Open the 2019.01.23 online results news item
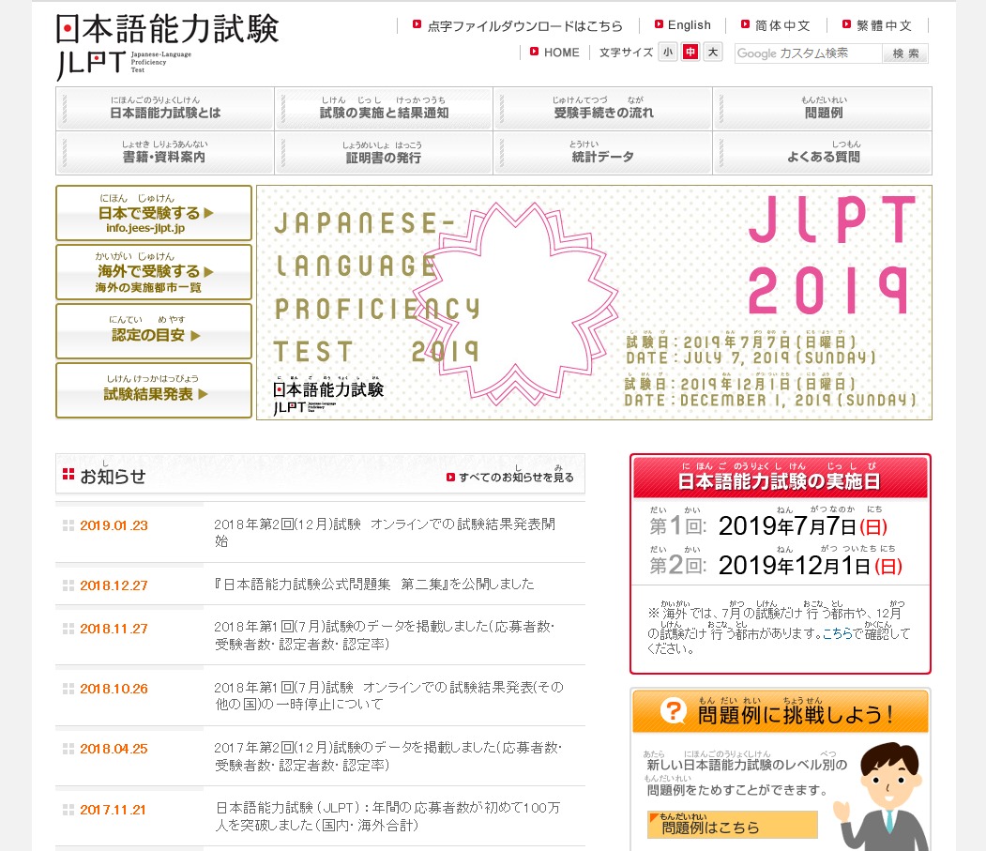Viewport: 986px width, 851px height. tap(385, 532)
